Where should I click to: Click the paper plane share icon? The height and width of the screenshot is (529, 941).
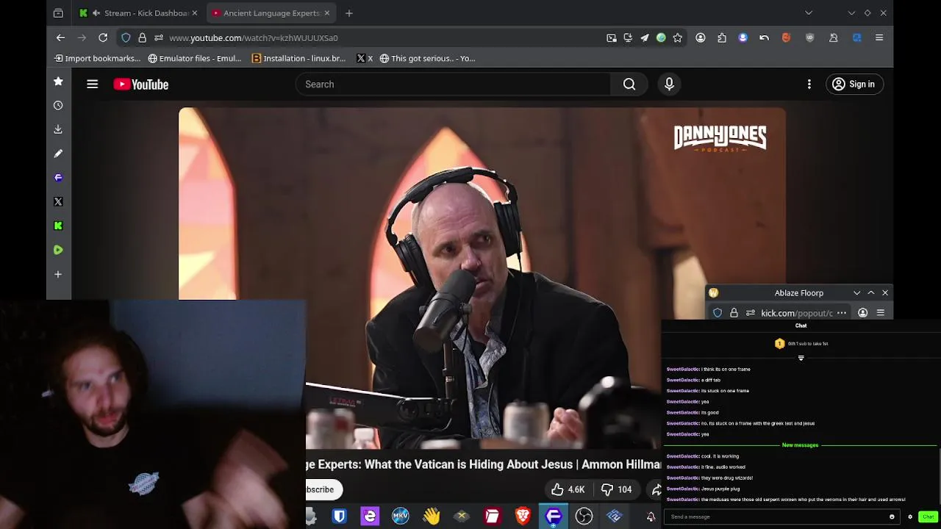645,37
